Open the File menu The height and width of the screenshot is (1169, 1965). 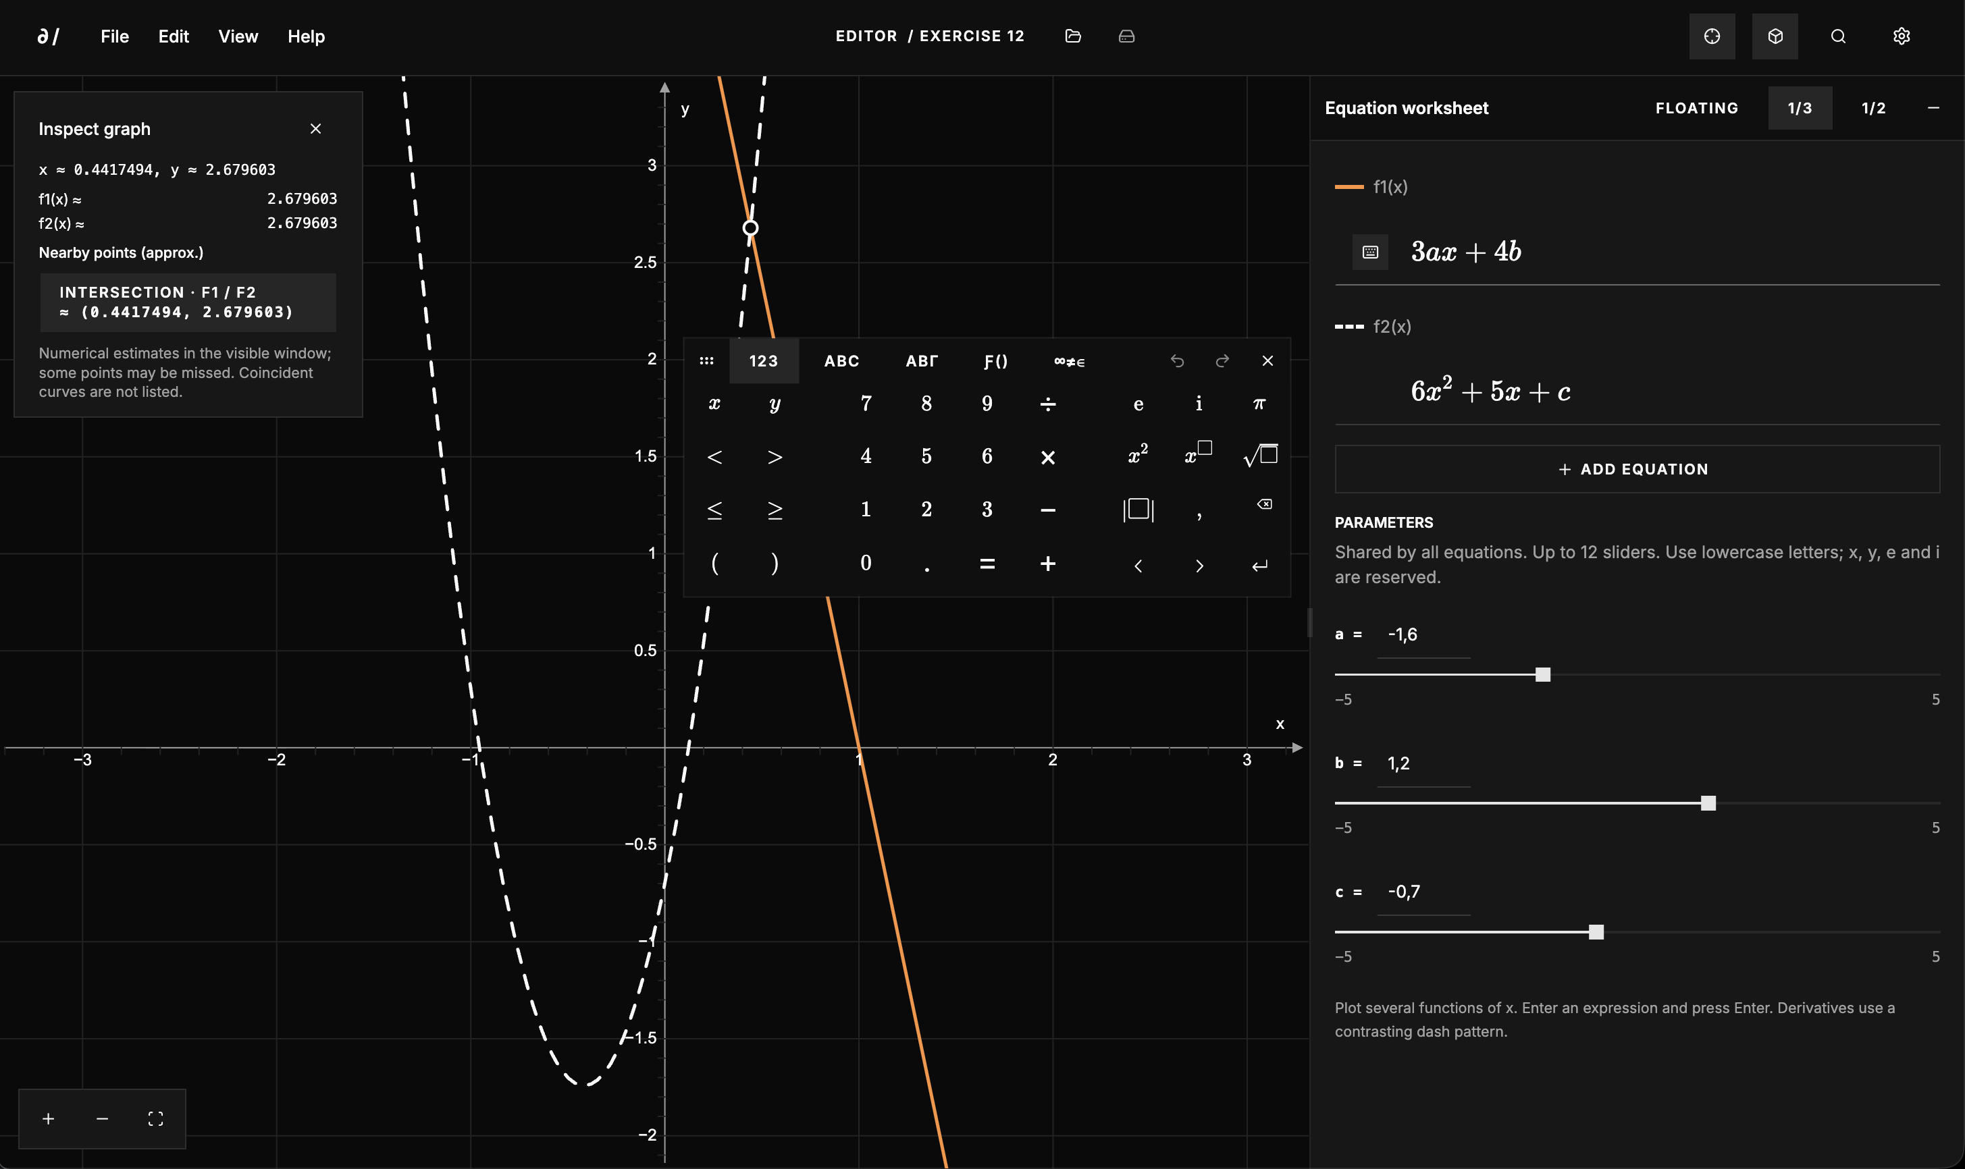coord(115,36)
